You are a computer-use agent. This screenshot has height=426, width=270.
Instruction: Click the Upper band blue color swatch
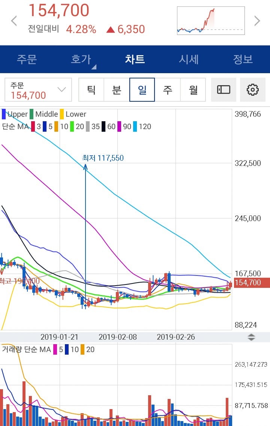tap(4, 114)
